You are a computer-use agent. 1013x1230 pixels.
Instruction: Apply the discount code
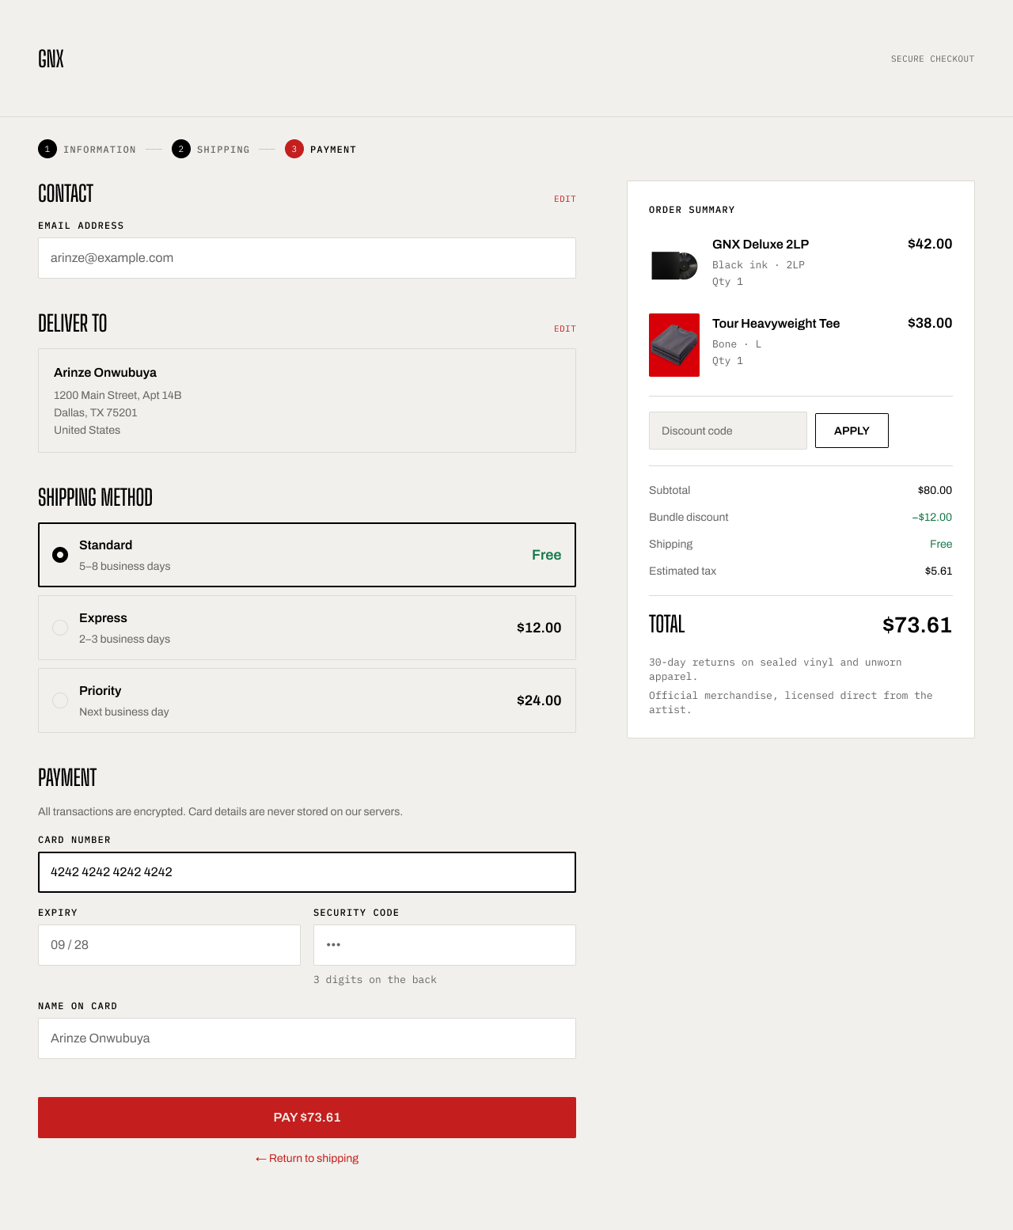pos(852,431)
